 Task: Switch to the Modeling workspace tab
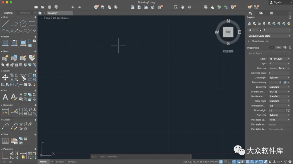[25, 13]
